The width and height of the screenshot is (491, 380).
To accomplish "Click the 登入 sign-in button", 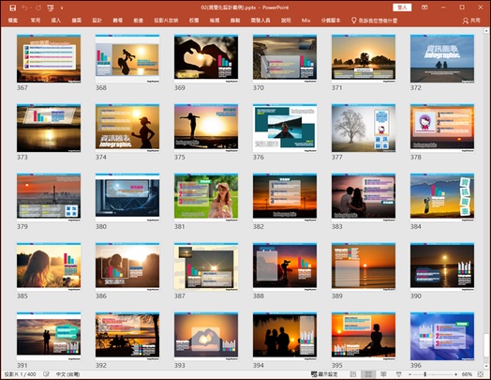I will point(402,8).
